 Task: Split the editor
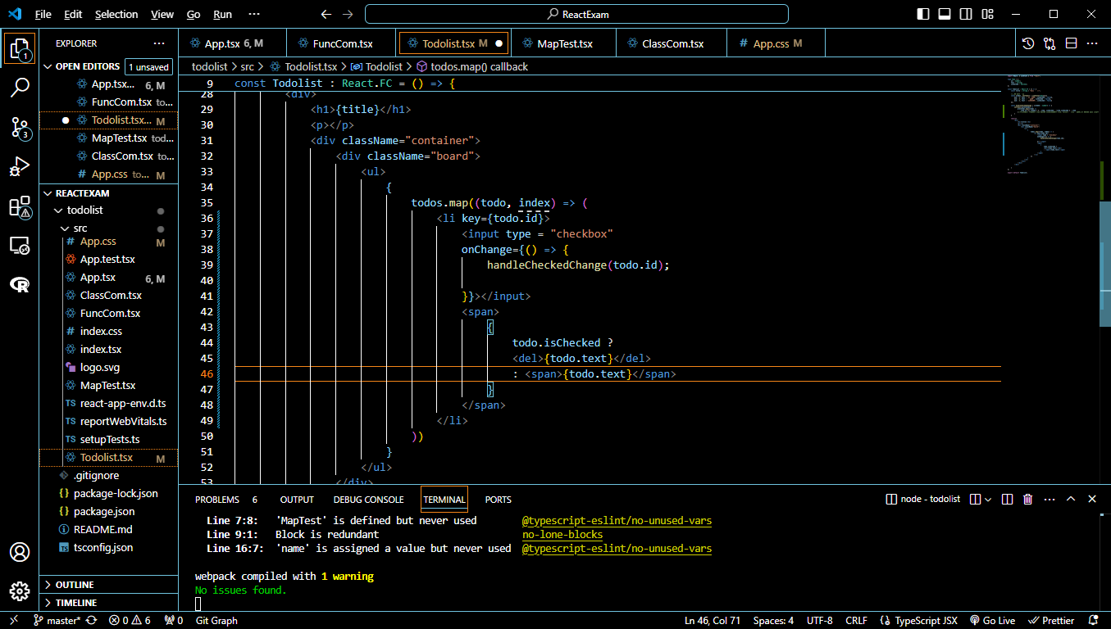(1071, 43)
